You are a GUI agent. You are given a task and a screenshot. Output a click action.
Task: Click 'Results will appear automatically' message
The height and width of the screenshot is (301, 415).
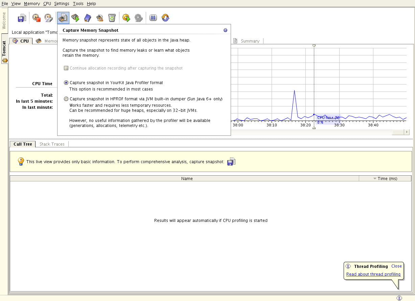211,221
